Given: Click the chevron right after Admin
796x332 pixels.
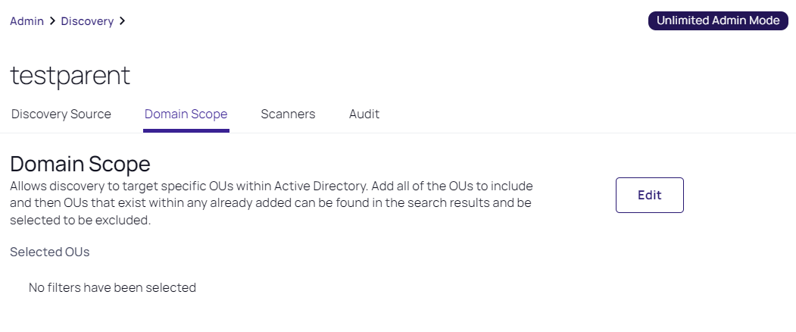Looking at the screenshot, I should pyautogui.click(x=52, y=21).
